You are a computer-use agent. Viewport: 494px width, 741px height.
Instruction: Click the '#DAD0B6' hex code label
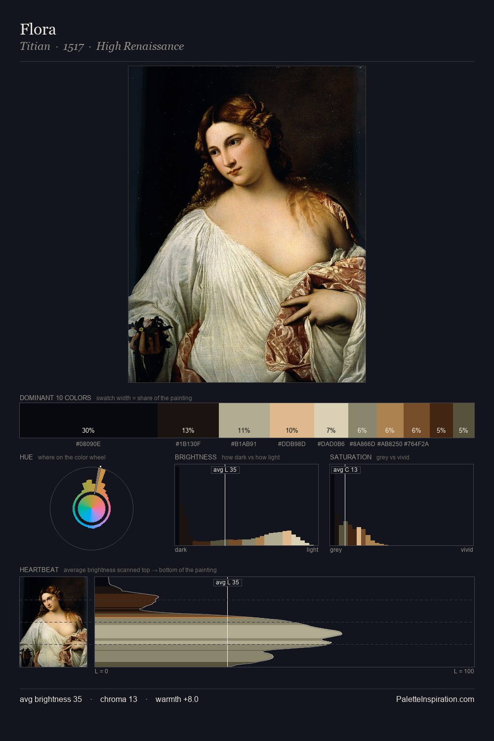click(331, 444)
